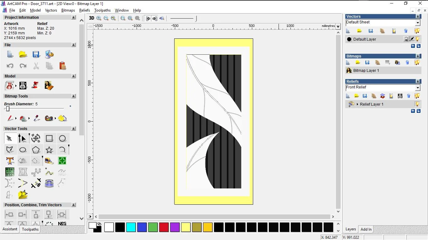
Task: Toggle visibility bulb of Relief Layer 1
Action: pos(417,104)
